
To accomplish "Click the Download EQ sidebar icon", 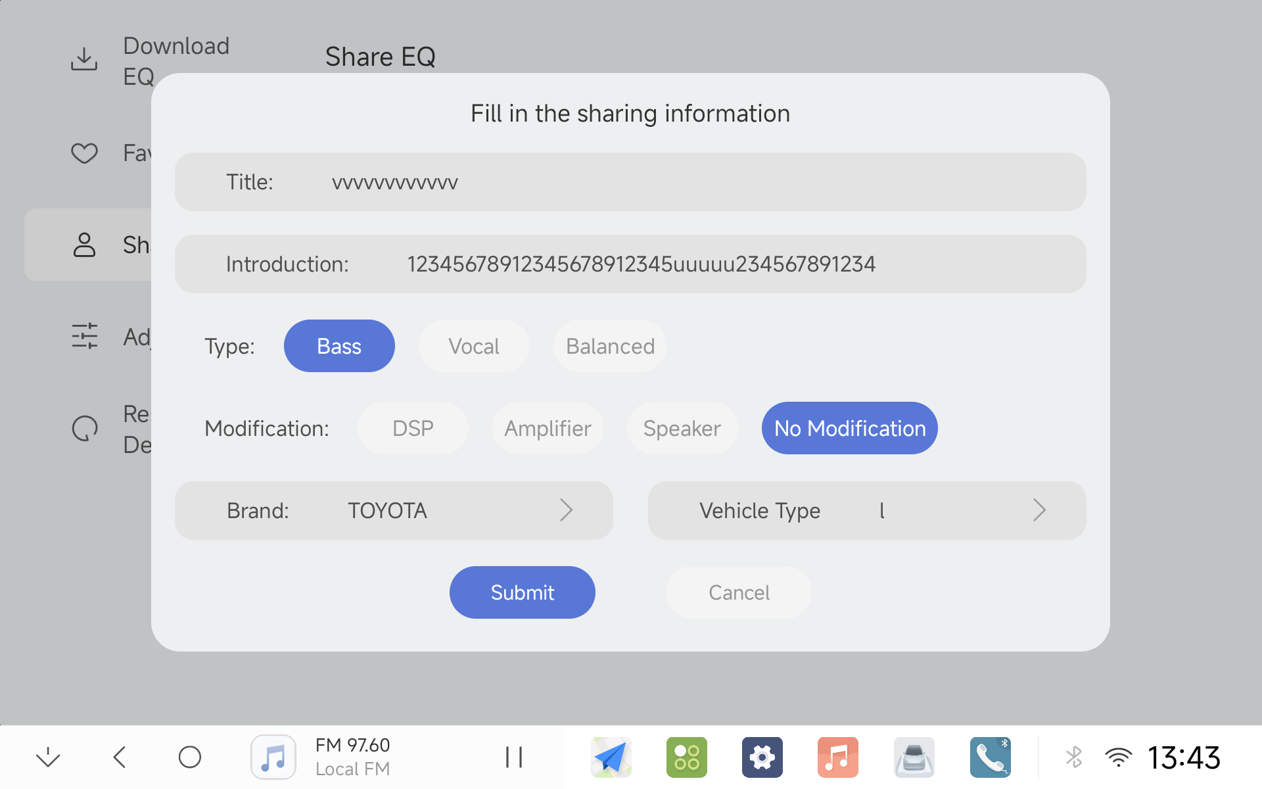I will [x=84, y=60].
